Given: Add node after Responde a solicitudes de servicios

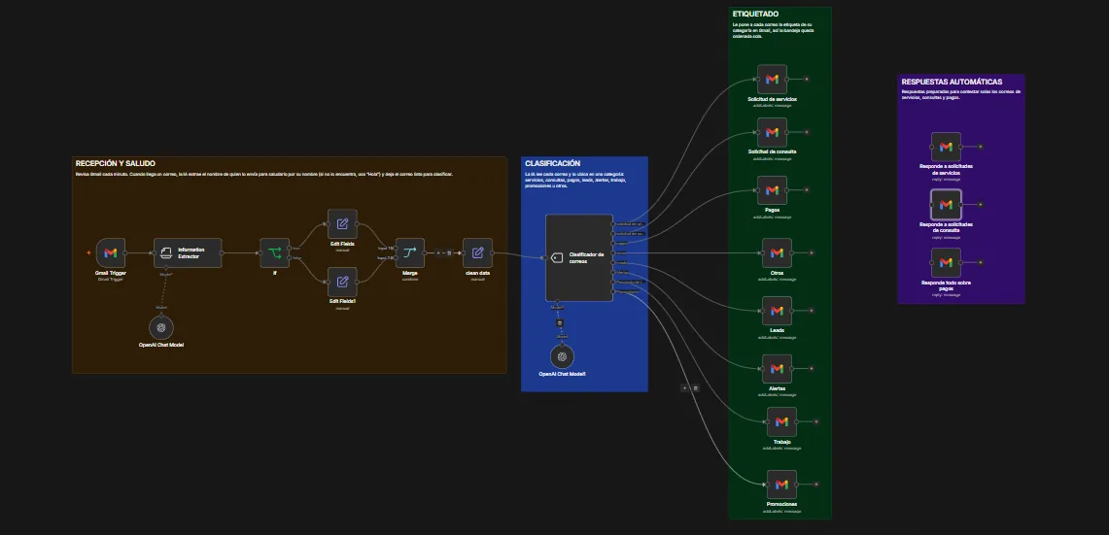Looking at the screenshot, I should pyautogui.click(x=981, y=147).
